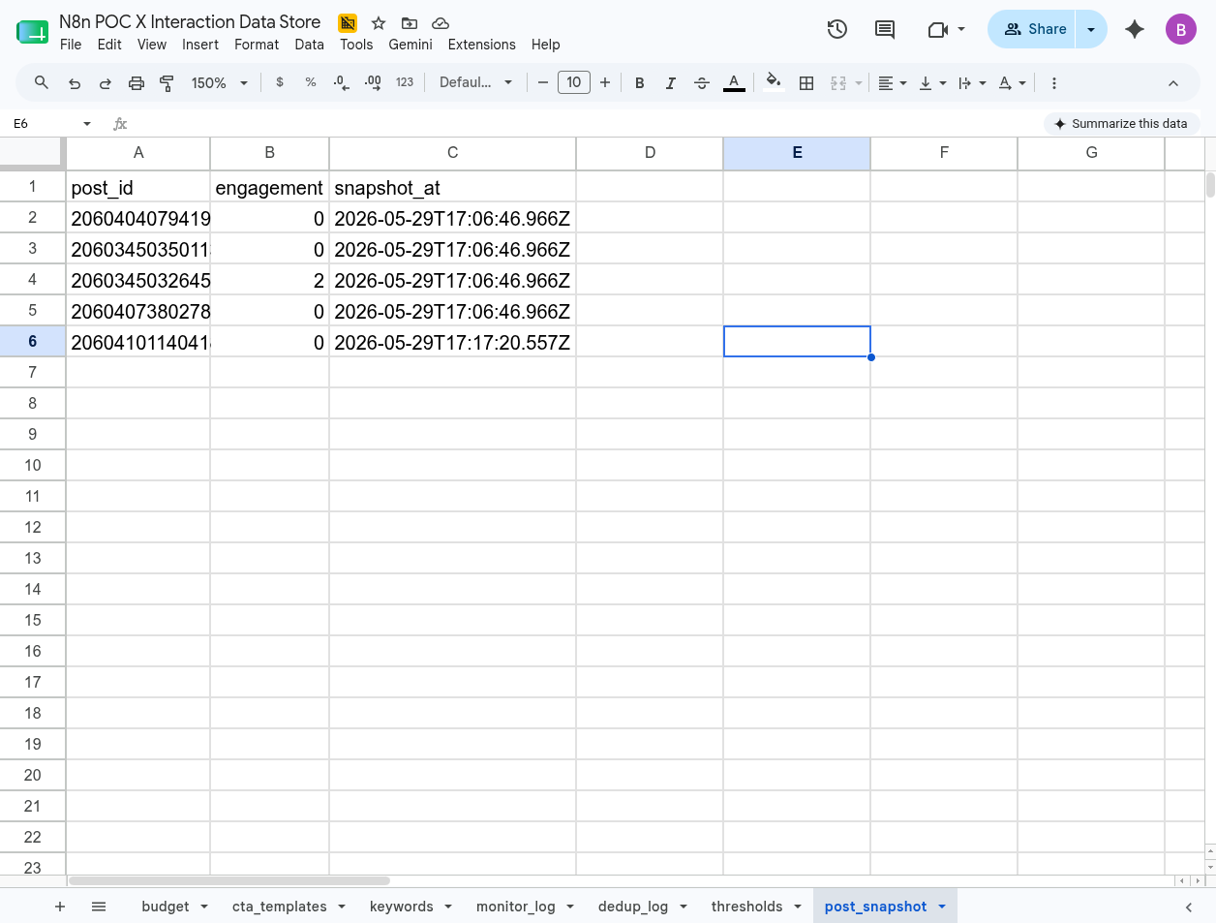
Task: Collapse the menus with chevron up
Action: click(x=1173, y=83)
